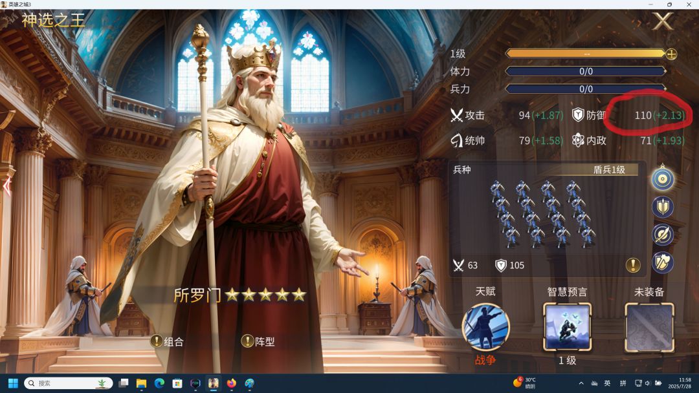Select the round shield-and-sword troop icon

tap(663, 207)
